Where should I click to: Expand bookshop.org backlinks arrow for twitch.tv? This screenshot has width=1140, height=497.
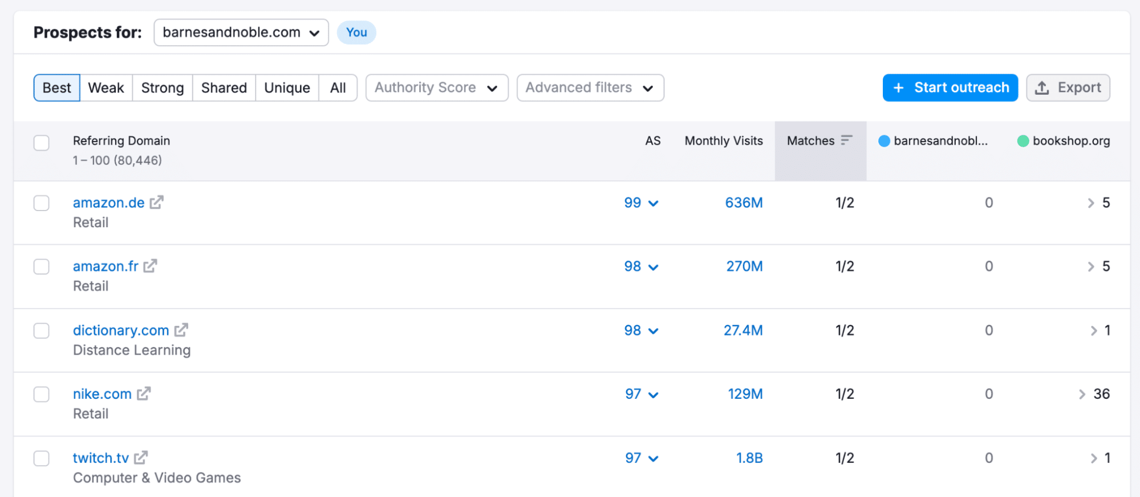pyautogui.click(x=1093, y=458)
